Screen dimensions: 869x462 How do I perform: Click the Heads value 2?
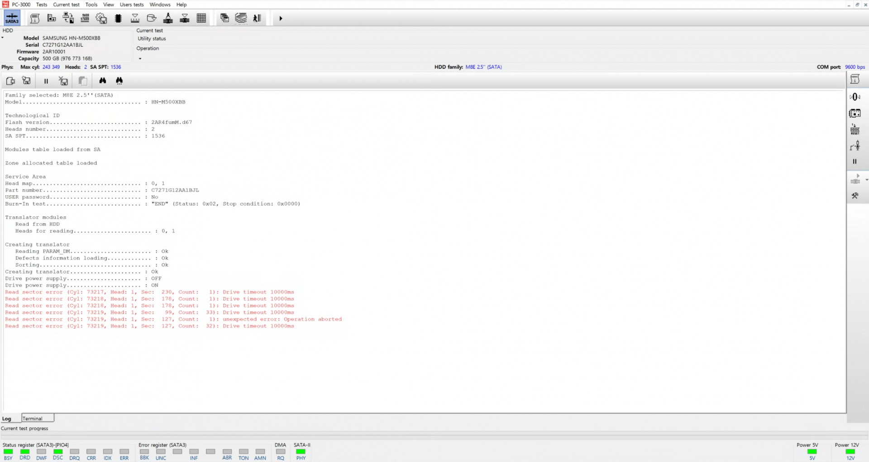[x=86, y=67]
